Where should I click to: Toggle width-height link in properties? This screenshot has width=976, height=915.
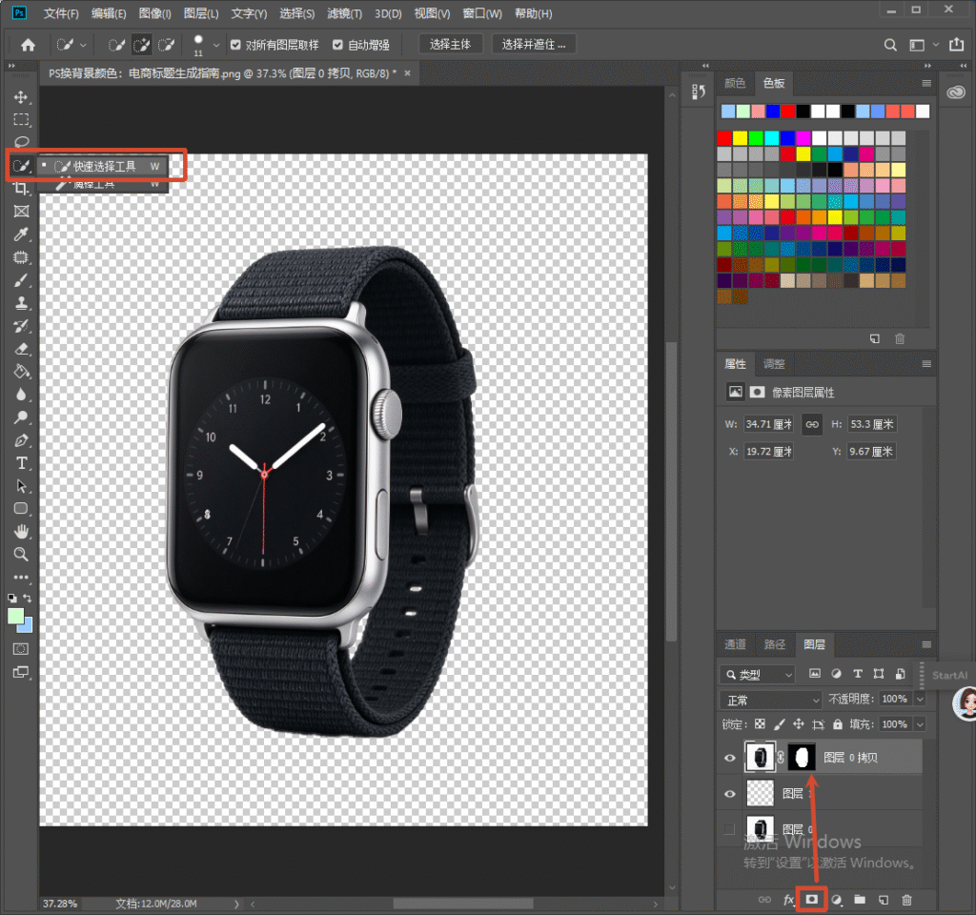812,424
